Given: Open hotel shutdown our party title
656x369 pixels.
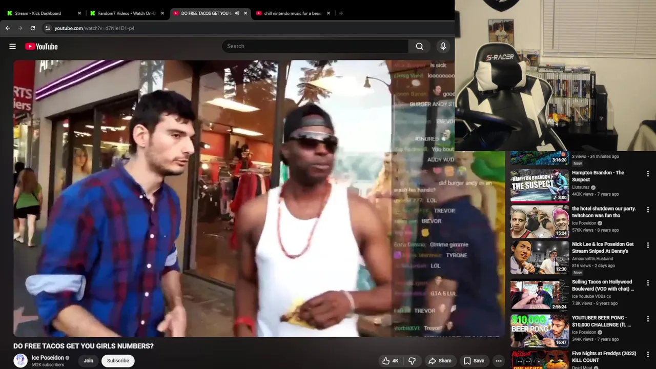Looking at the screenshot, I should pyautogui.click(x=604, y=212).
